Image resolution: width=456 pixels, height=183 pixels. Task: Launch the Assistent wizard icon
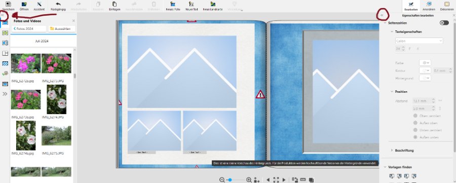pyautogui.click(x=39, y=4)
